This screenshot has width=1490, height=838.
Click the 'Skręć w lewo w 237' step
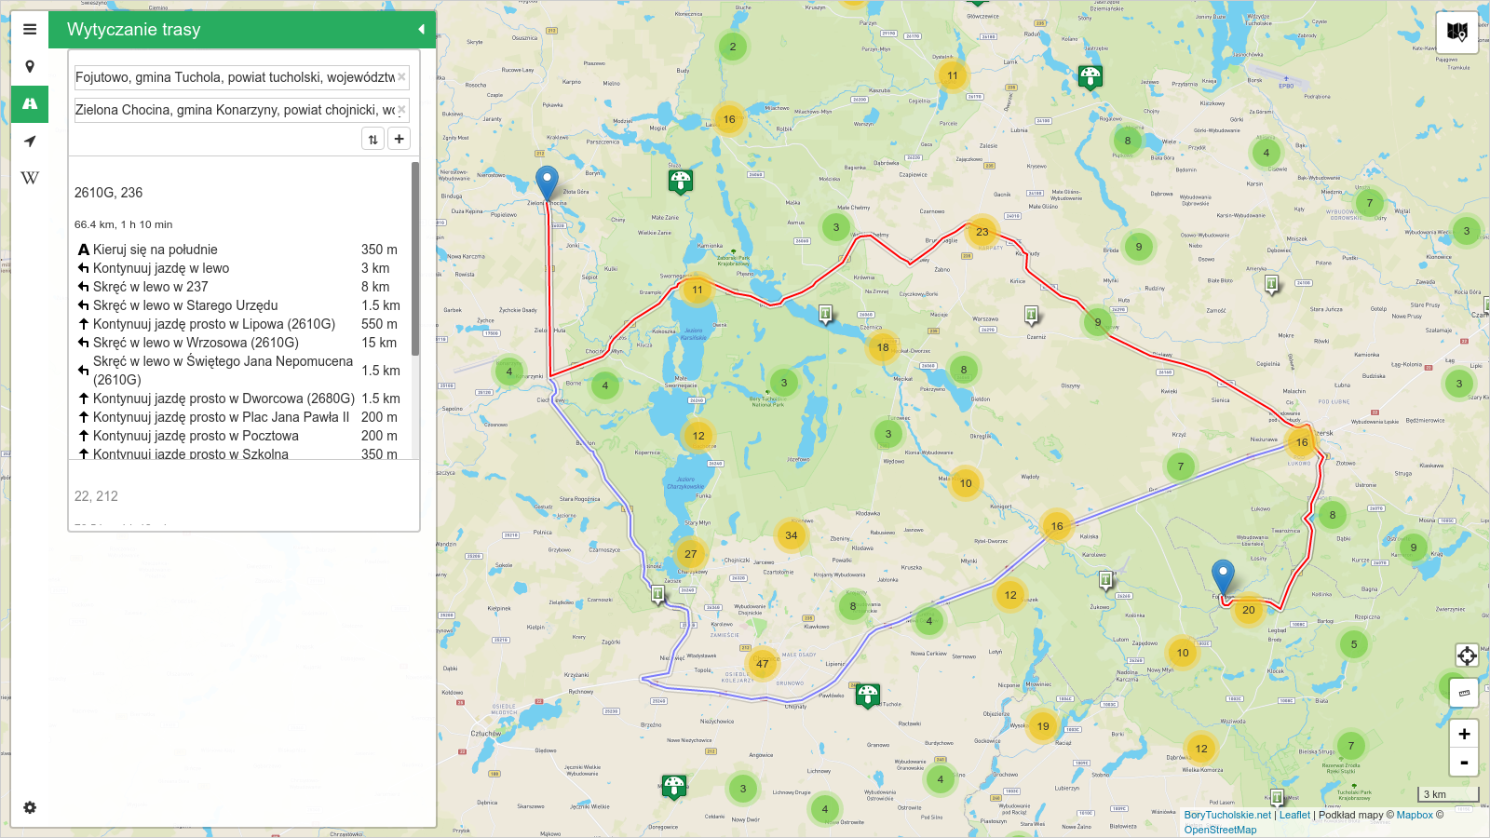click(x=150, y=287)
